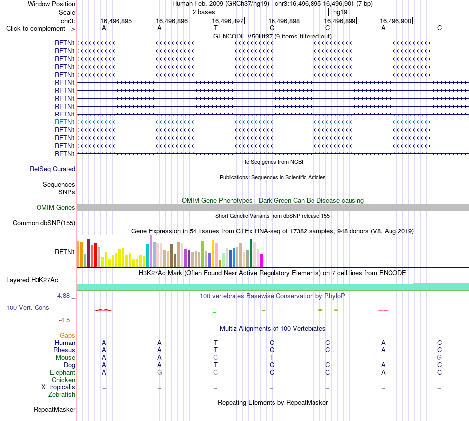Click the light-blue RFTN1 transcript arrow line
Screen dimensions: 469x421
point(273,122)
